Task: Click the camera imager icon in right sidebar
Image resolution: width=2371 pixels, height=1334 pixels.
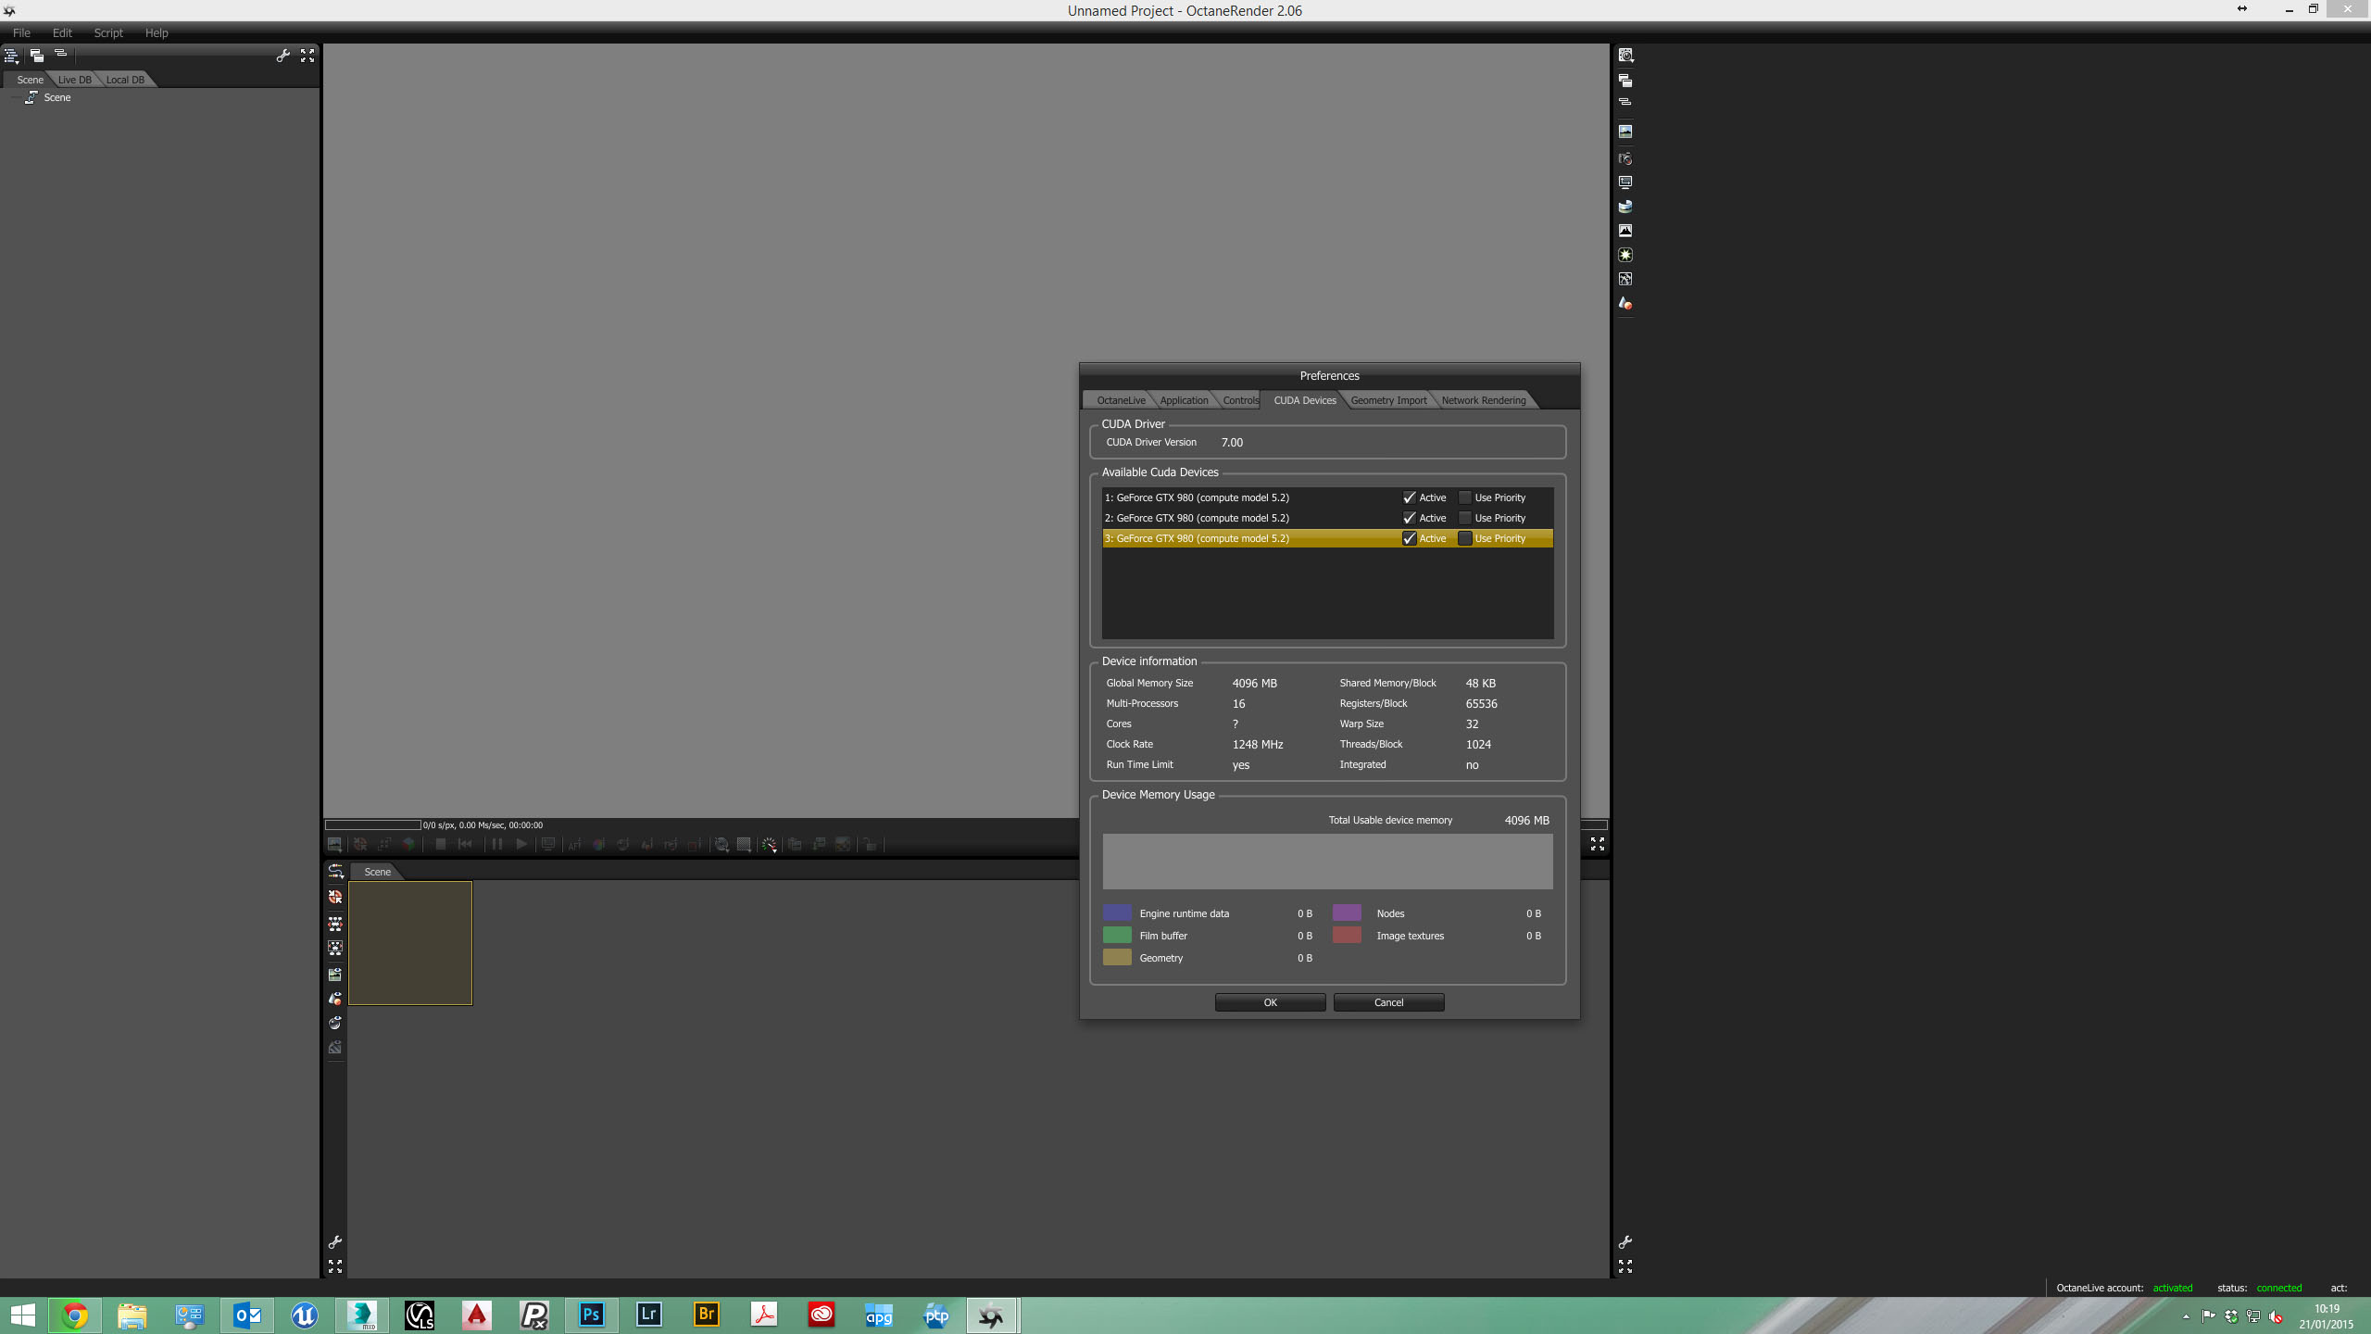Action: (1625, 158)
